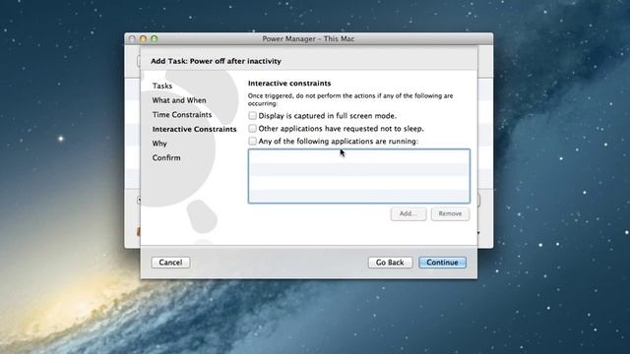630x354 pixels.
Task: Go to the What and When step
Action: click(179, 100)
